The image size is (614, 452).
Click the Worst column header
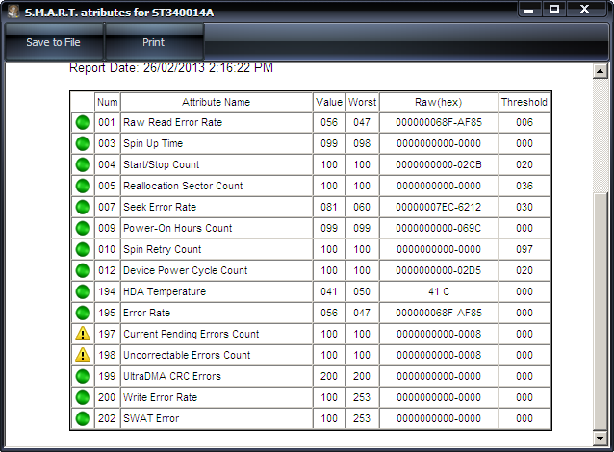(x=362, y=102)
